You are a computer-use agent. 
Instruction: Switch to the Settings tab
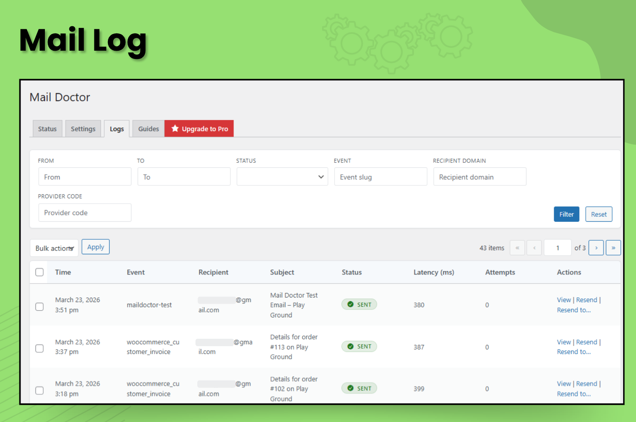[x=83, y=129]
